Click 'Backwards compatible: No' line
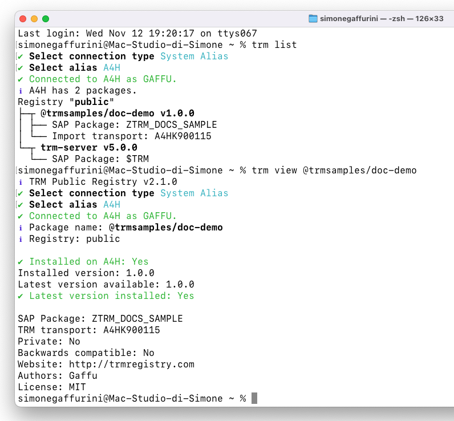Image resolution: width=454 pixels, height=421 pixels. [x=86, y=353]
